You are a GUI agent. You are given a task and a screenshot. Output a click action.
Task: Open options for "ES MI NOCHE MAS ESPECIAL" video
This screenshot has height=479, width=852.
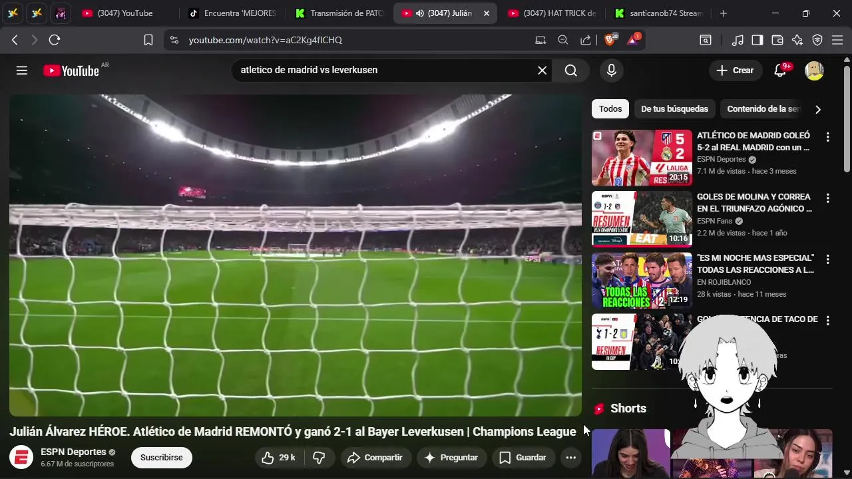(x=827, y=259)
